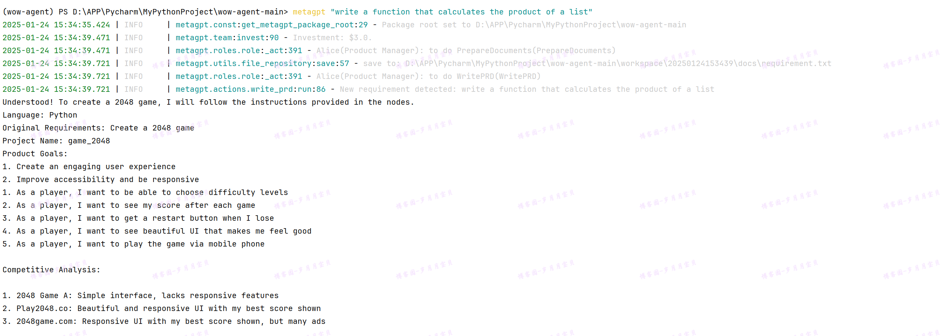Click the 2048game.com competitor line
Viewport: 950px width, 336px height.
click(x=164, y=321)
